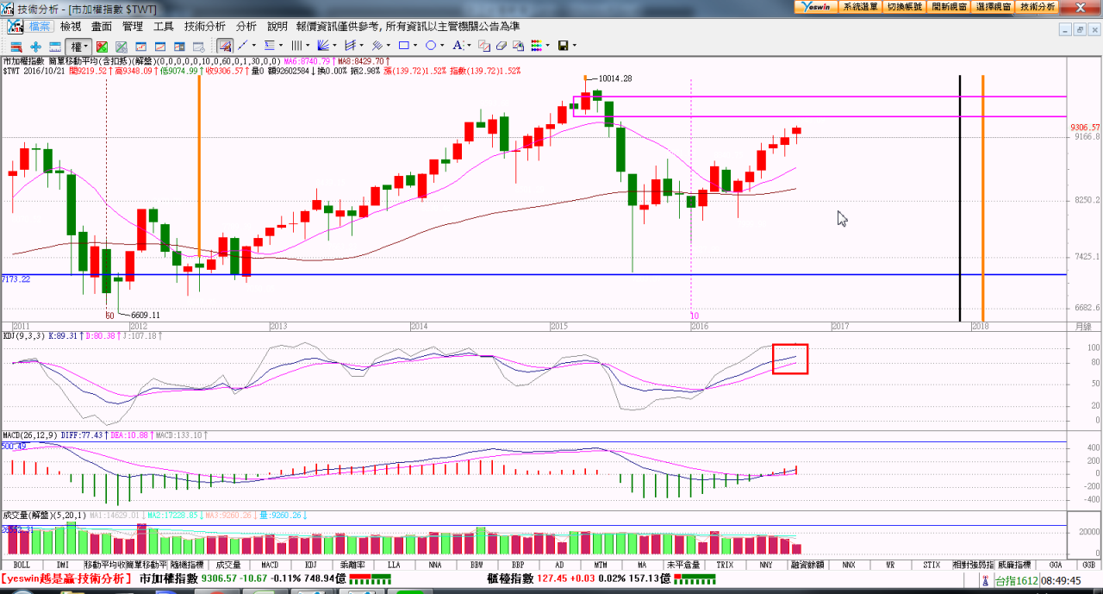The width and height of the screenshot is (1103, 594).
Task: Select the ellipse drawing tool
Action: pyautogui.click(x=430, y=46)
